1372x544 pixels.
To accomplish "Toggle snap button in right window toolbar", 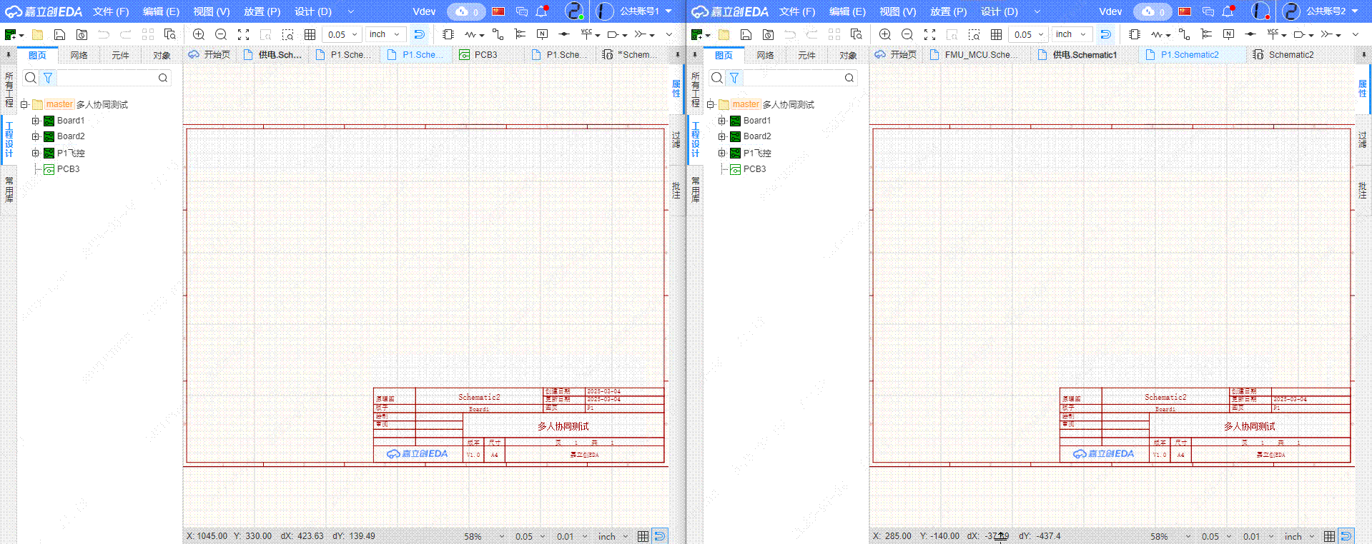I will [1105, 34].
